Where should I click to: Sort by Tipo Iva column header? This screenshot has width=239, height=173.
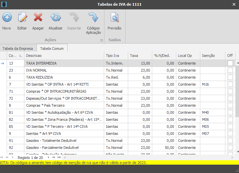pos(116,56)
